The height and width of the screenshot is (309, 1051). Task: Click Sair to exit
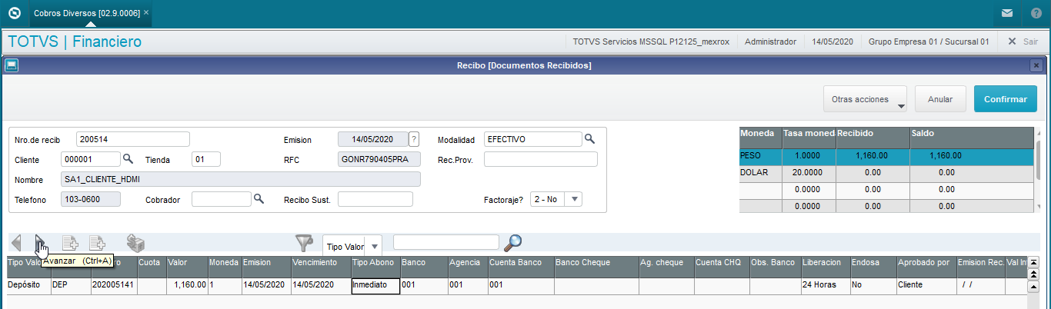1023,42
